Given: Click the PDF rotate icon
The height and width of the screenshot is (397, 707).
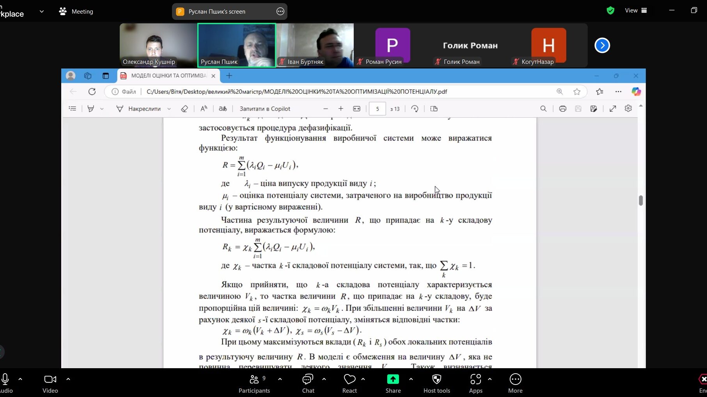Looking at the screenshot, I should (415, 109).
